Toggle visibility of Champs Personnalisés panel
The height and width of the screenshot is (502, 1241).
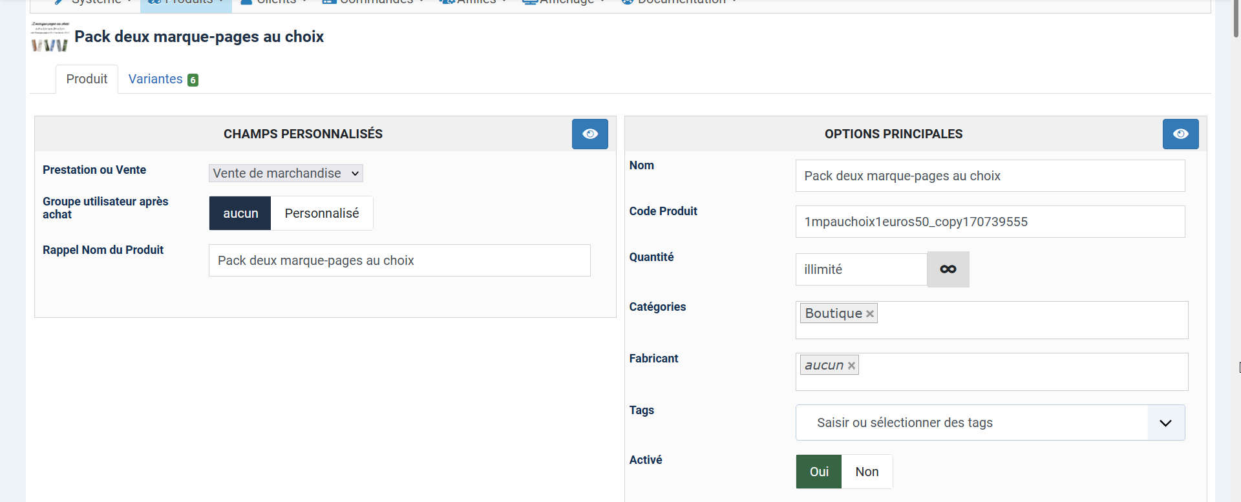pos(589,134)
